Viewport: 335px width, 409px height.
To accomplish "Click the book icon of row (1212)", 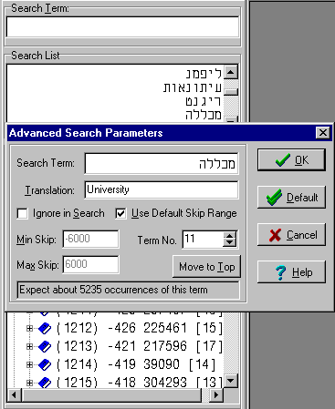I will (x=45, y=329).
